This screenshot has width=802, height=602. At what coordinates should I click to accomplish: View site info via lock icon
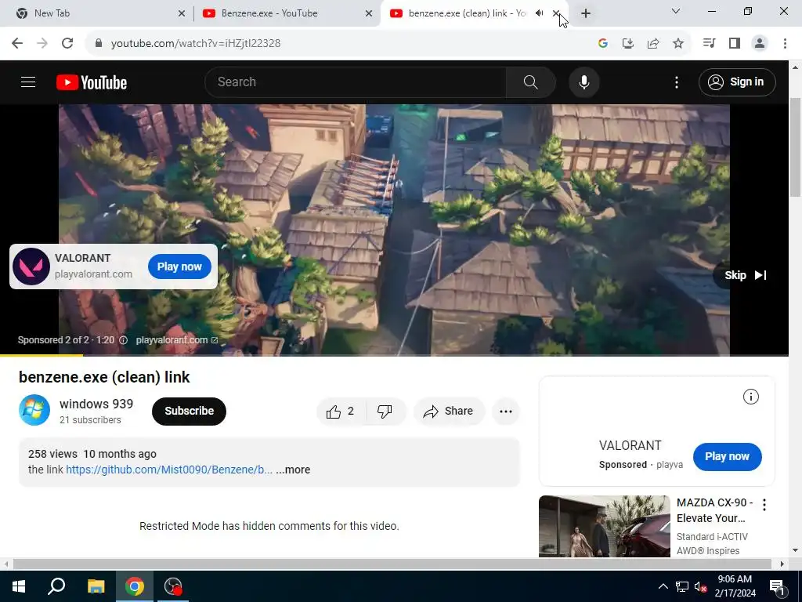point(99,44)
